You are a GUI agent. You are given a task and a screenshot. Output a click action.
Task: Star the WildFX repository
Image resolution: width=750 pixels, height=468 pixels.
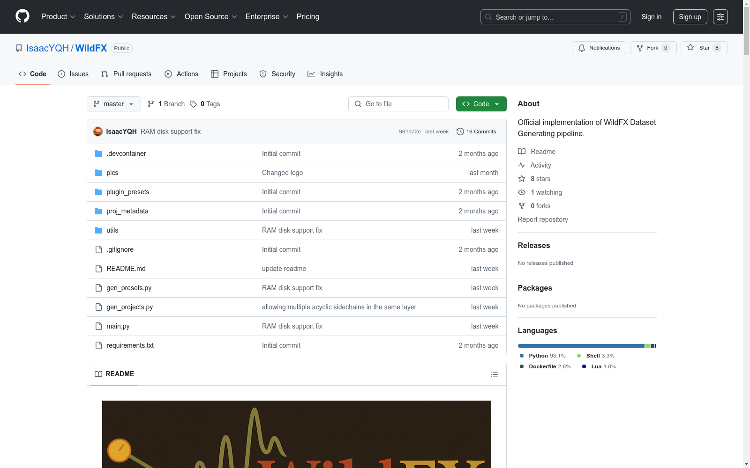click(x=704, y=48)
